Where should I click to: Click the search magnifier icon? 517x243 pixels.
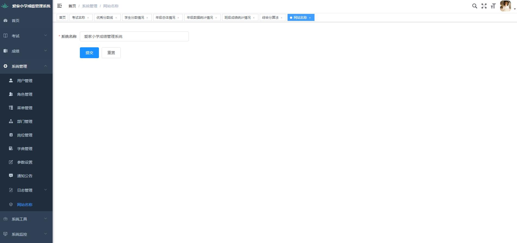(x=474, y=6)
